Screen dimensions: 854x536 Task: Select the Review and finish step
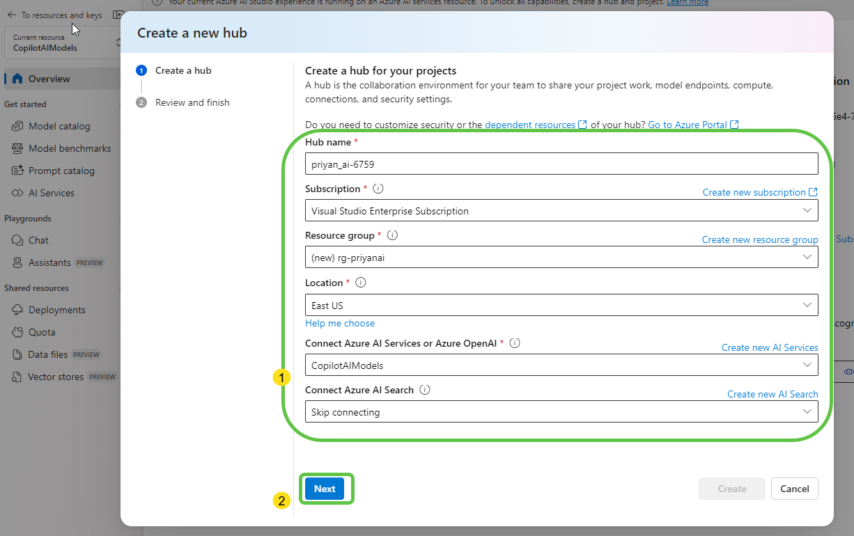click(x=192, y=102)
